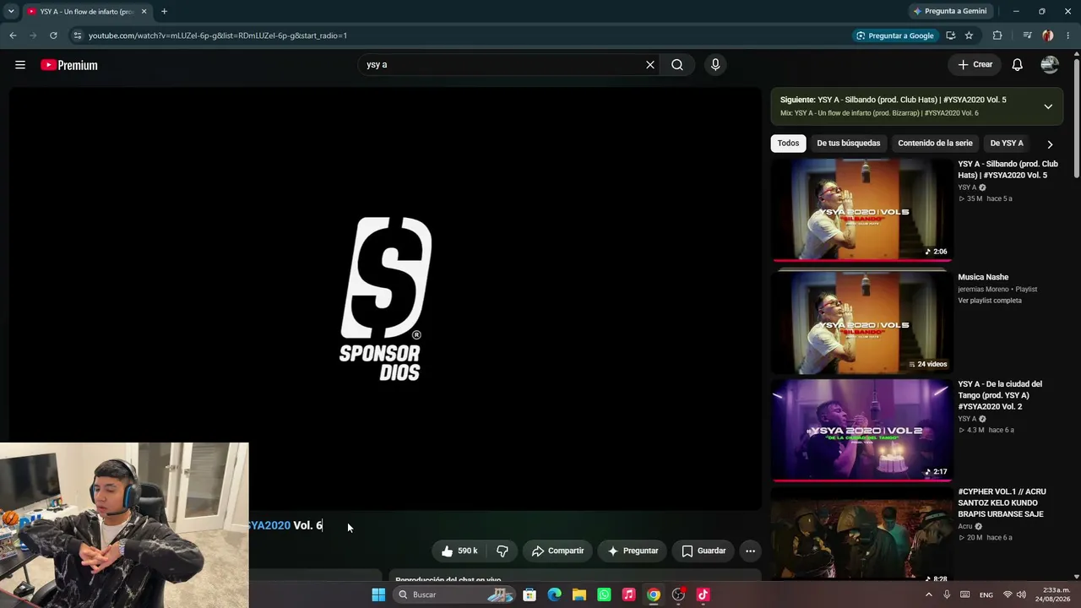This screenshot has height=608, width=1081.
Task: Clear the YouTube search text
Action: click(x=650, y=65)
